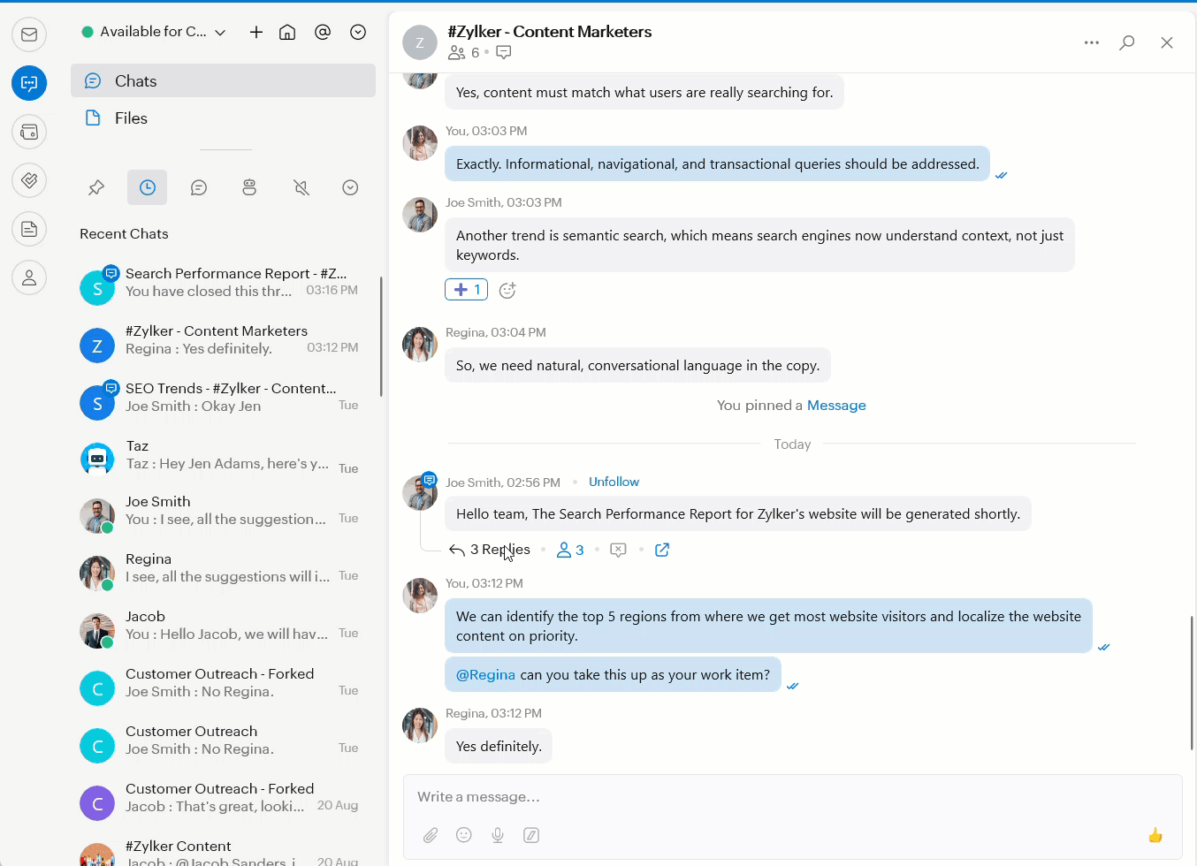
Task: Show muted chats filter
Action: (x=301, y=187)
